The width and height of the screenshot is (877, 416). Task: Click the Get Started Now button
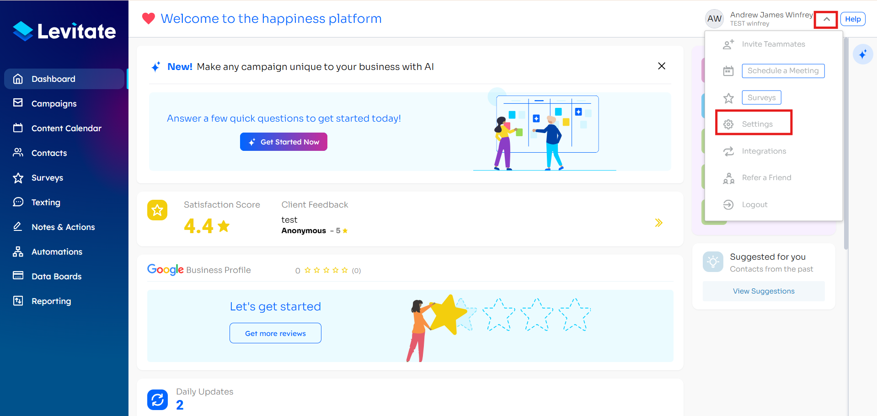283,142
